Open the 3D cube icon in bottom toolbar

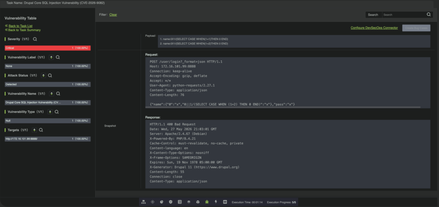tap(198, 202)
